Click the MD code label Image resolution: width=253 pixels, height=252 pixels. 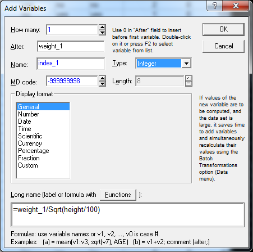pos(24,82)
